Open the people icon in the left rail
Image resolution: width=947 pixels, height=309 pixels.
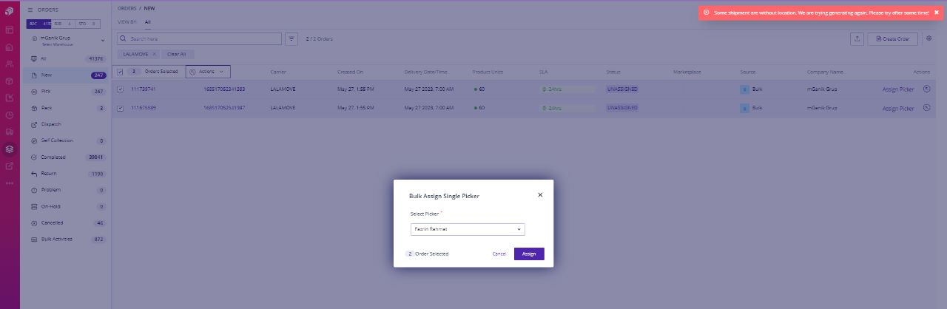click(x=10, y=64)
